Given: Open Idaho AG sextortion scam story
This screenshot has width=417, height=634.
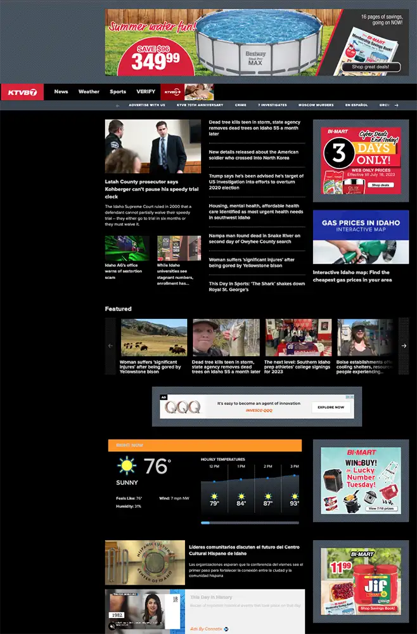Looking at the screenshot, I should [x=124, y=271].
